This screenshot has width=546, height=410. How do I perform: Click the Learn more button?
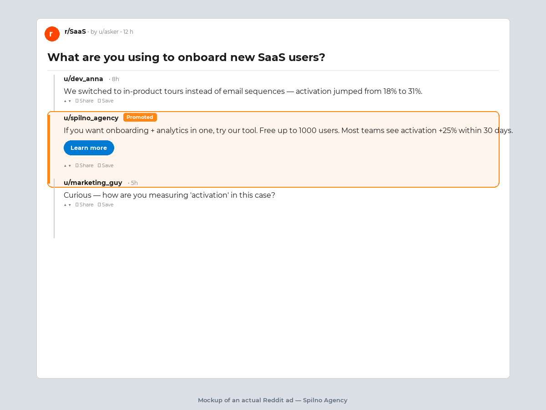89,148
